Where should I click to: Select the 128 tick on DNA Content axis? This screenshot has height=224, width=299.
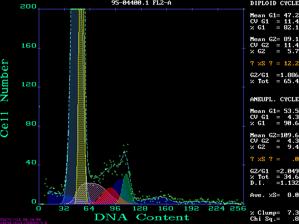(x=140, y=209)
